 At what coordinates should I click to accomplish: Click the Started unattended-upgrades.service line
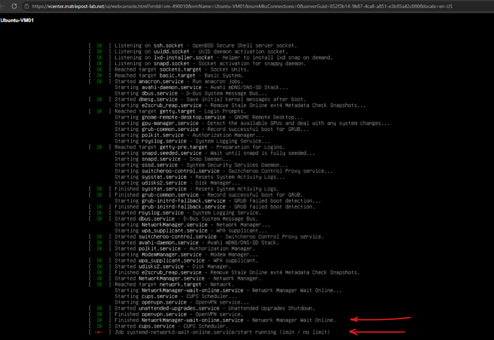(215, 308)
